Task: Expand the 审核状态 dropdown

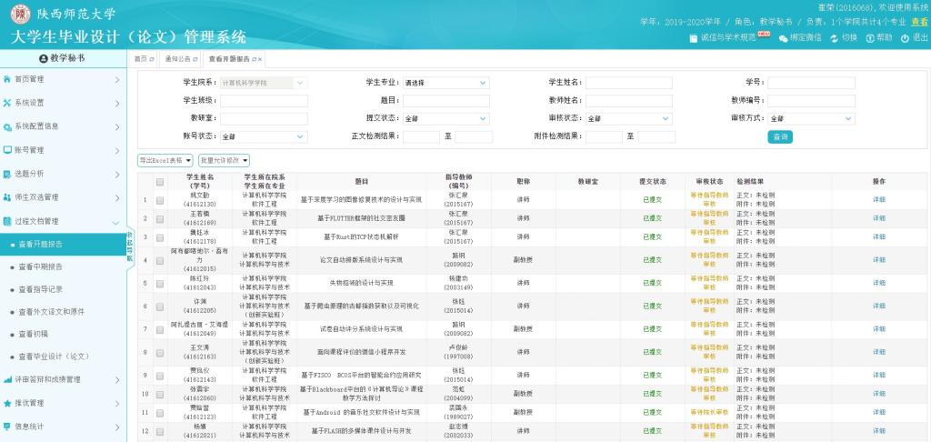Action: (x=628, y=118)
